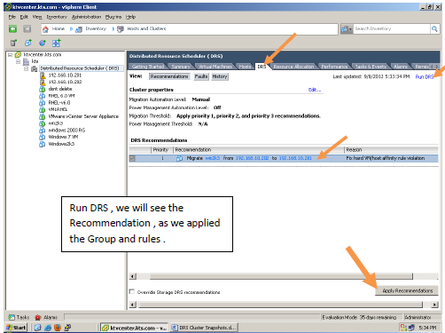The width and height of the screenshot is (445, 333).
Task: Click the VM icon beside dont delete
Action: point(43,89)
